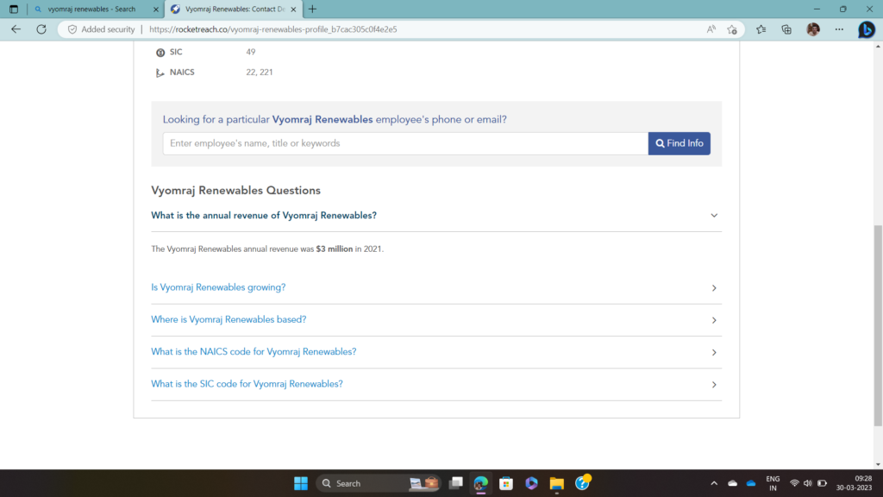Expand the Is Vyomraj Renewables growing chevron
Image resolution: width=883 pixels, height=497 pixels.
(713, 288)
